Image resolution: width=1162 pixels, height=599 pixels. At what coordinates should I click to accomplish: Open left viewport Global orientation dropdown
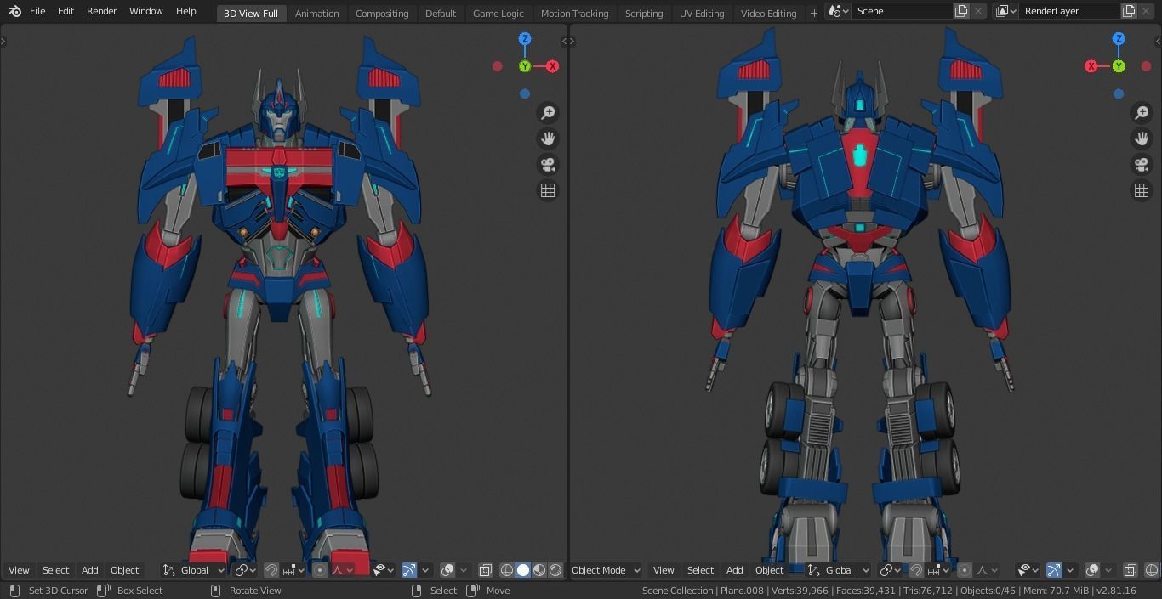coord(194,570)
